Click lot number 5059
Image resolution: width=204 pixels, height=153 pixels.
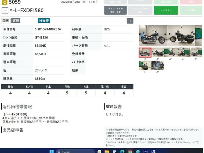(x=15, y=2)
